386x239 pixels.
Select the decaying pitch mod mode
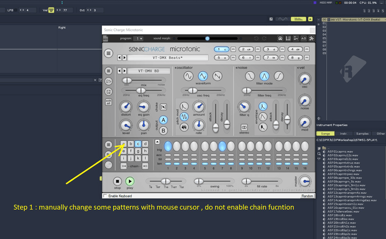(184, 107)
